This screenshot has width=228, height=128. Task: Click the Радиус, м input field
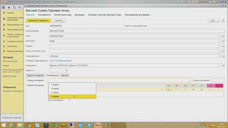tap(58, 70)
